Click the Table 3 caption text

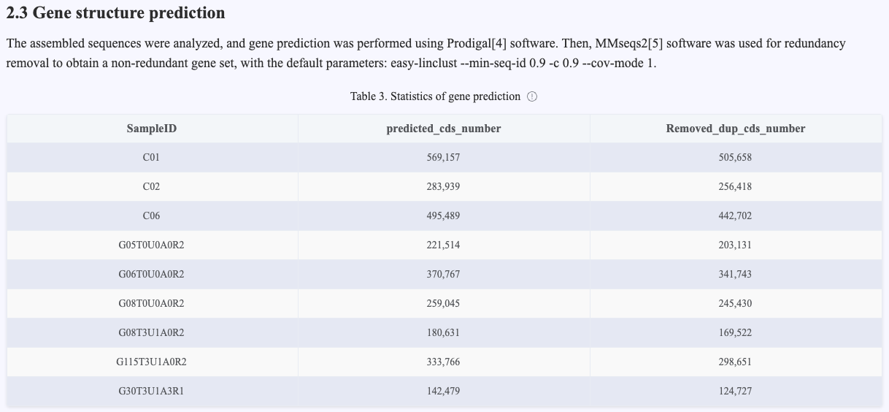click(x=435, y=96)
